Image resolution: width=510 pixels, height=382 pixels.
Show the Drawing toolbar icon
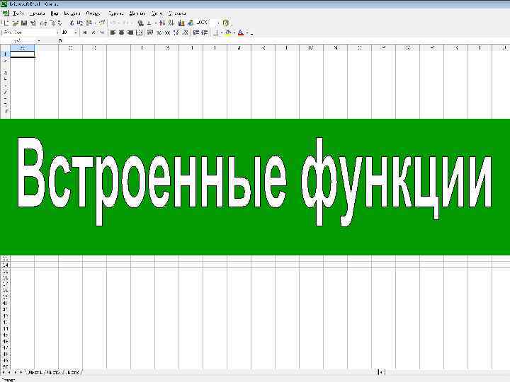pyautogui.click(x=191, y=23)
